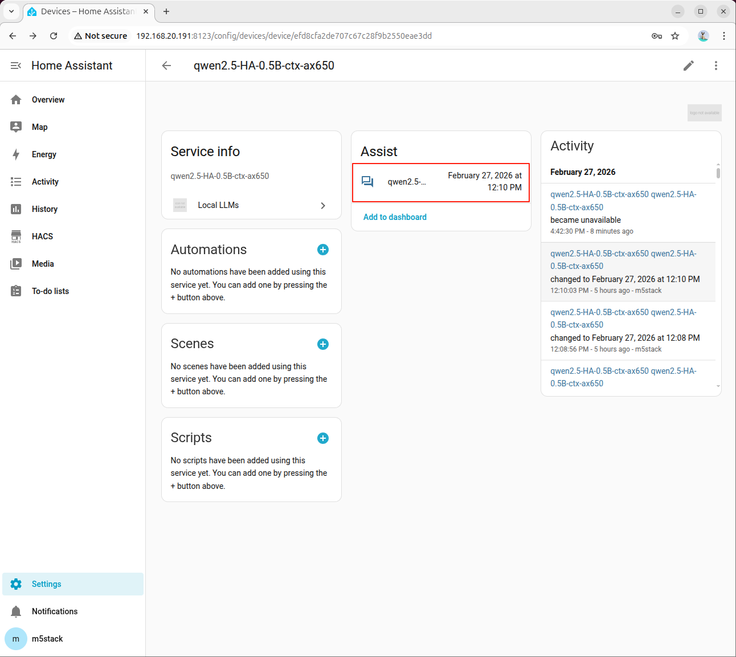Collapse the Home Assistant sidebar menu icon

tap(16, 66)
